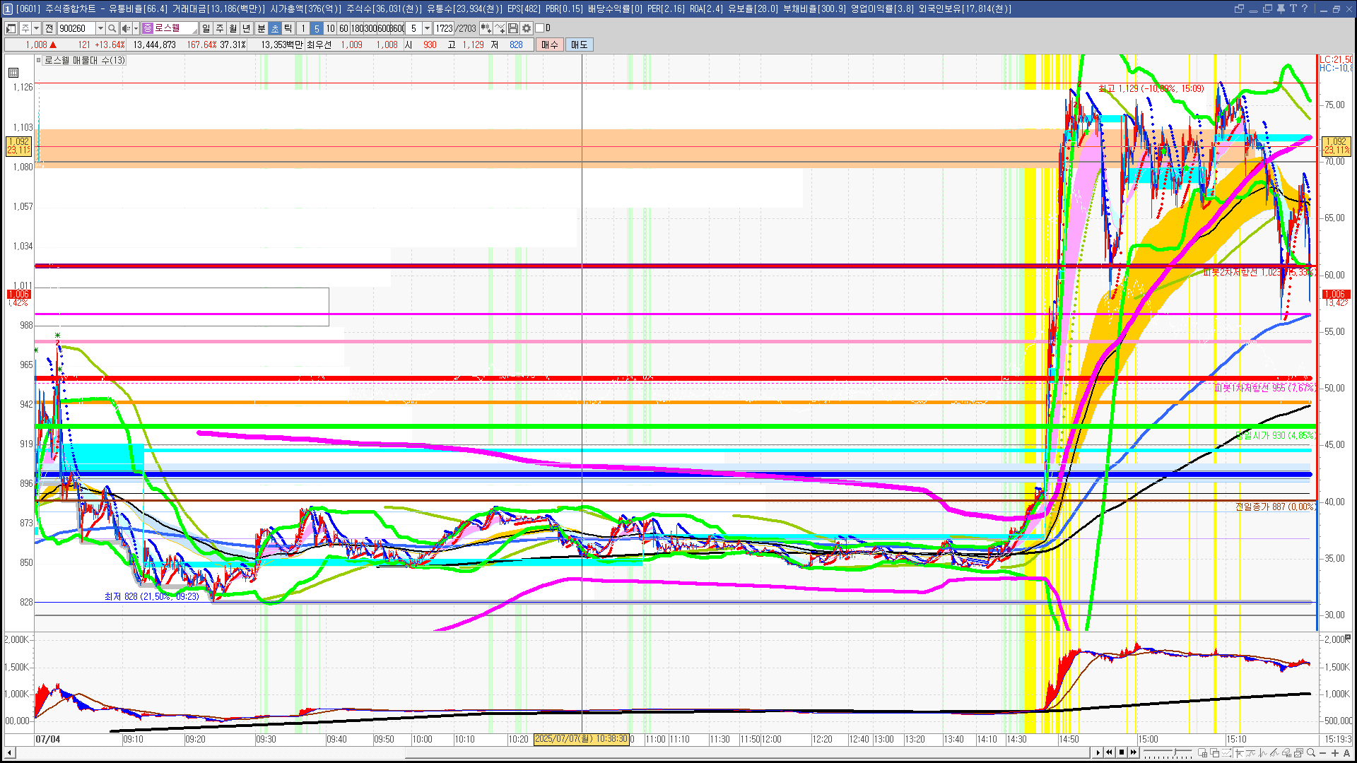Open the 주 type dropdown arrow
The image size is (1357, 763).
(36, 28)
